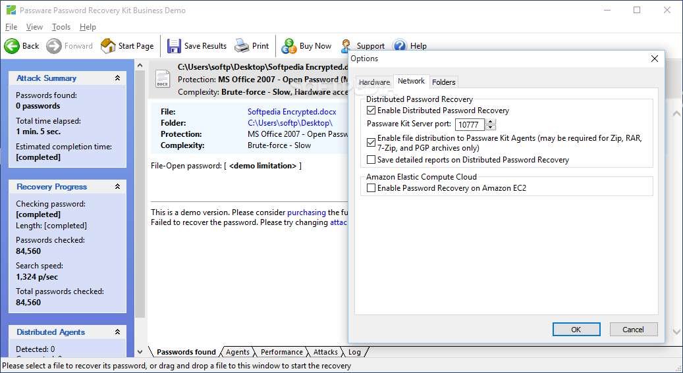Click the DOCX file icon in header
Viewport: 683px width, 373px height.
(x=163, y=79)
